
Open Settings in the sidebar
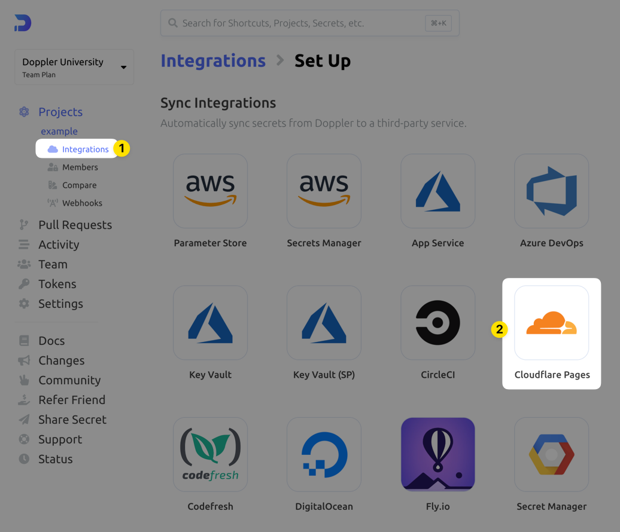(x=60, y=304)
